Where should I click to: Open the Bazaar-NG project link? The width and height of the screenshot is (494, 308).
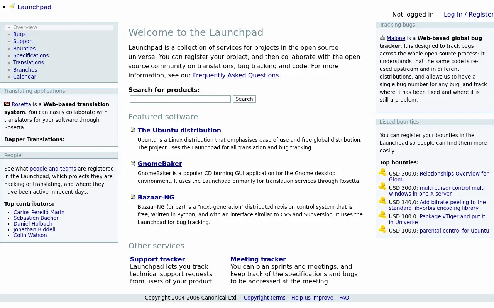pos(156,197)
